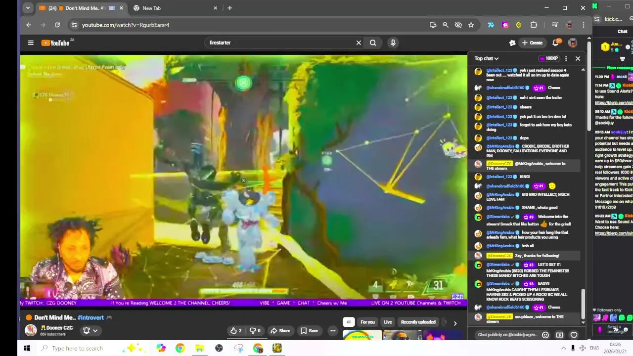Image resolution: width=633 pixels, height=356 pixels.
Task: Reload the YouTube page
Action: click(57, 25)
